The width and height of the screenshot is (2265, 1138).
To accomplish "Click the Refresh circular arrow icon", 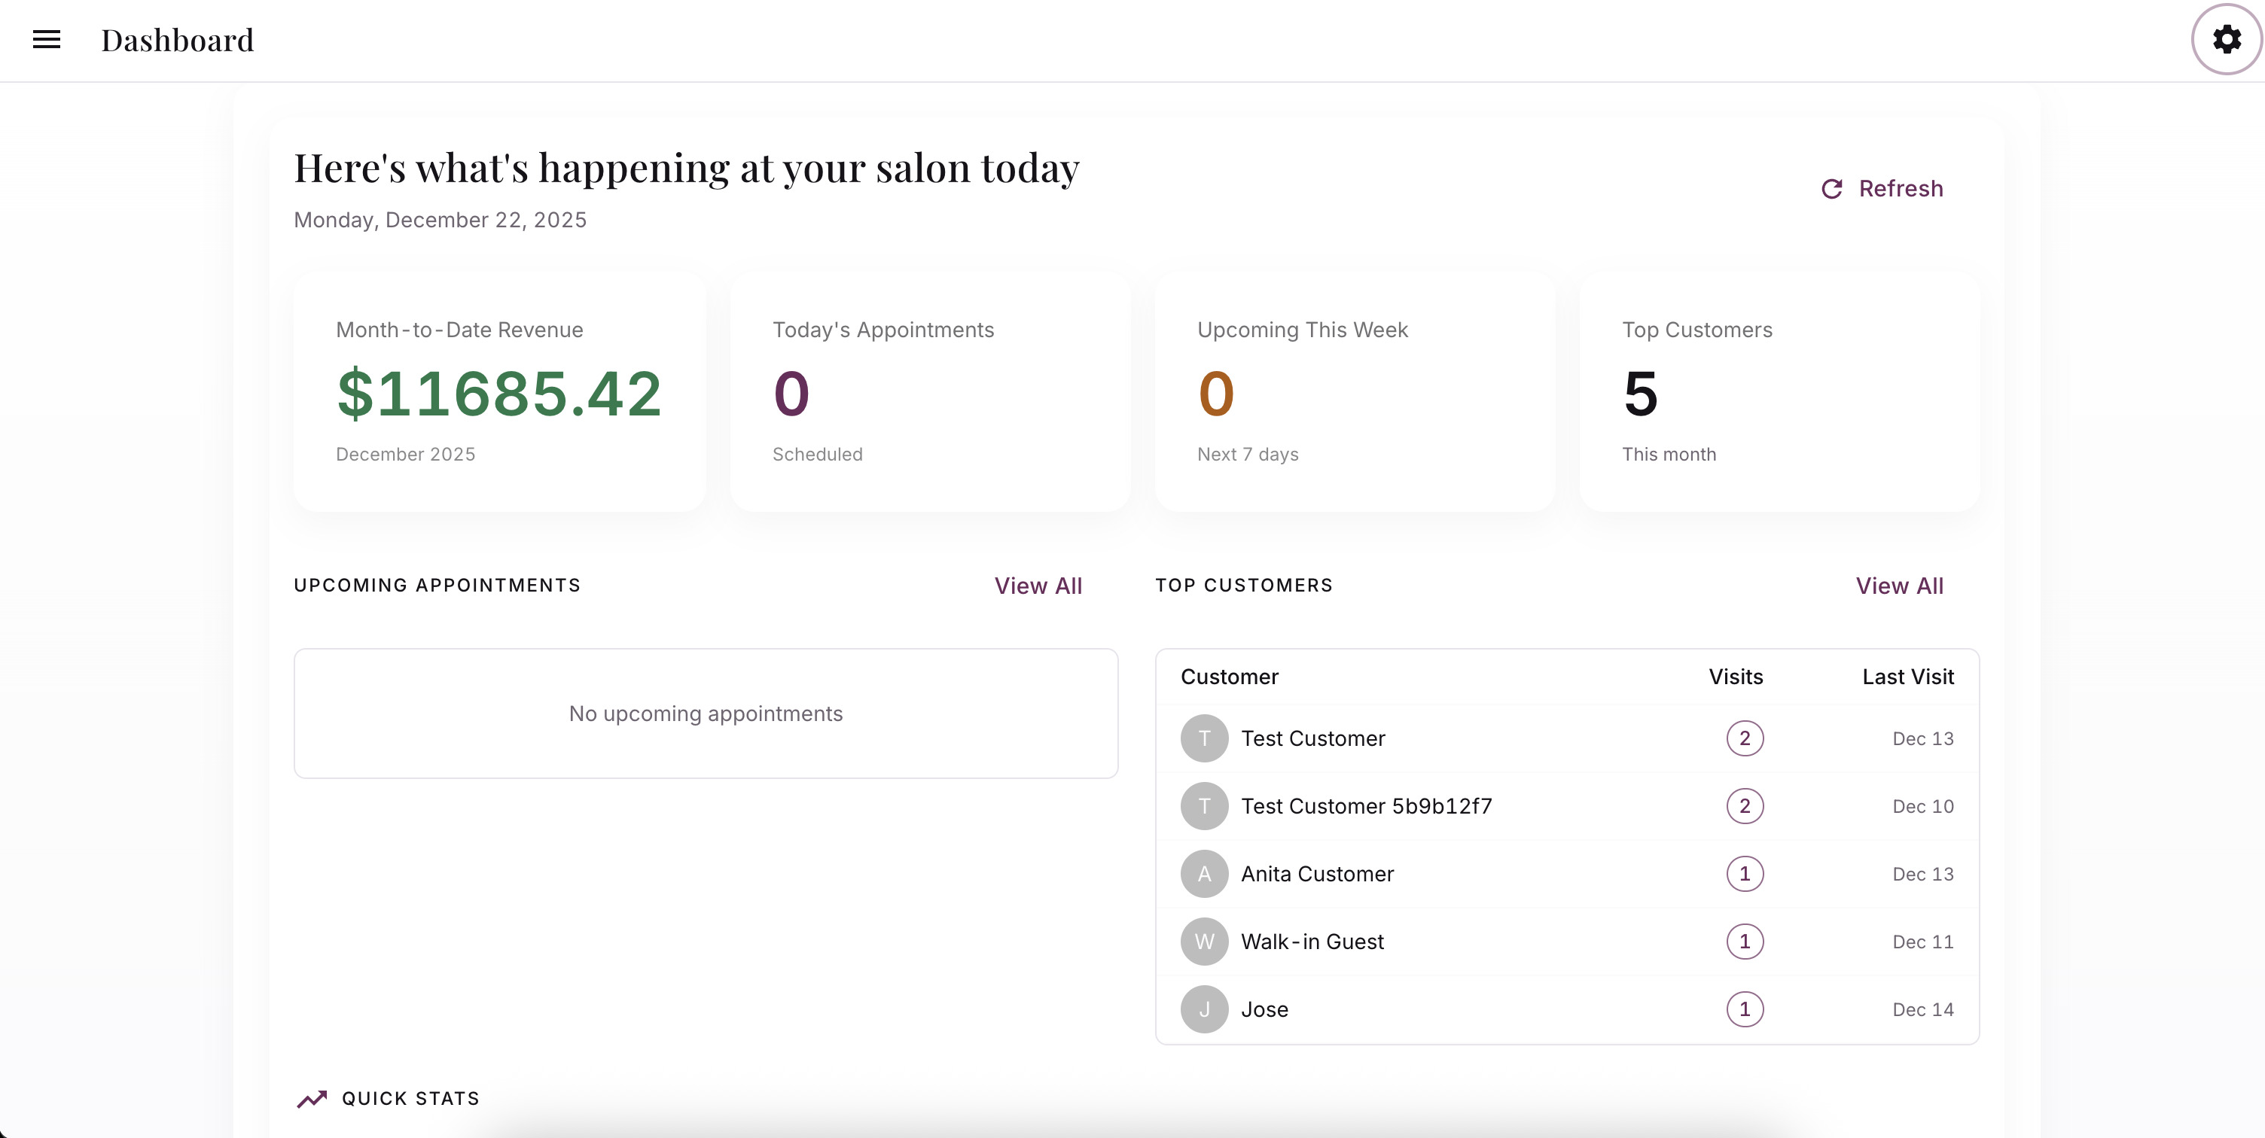I will [1831, 189].
